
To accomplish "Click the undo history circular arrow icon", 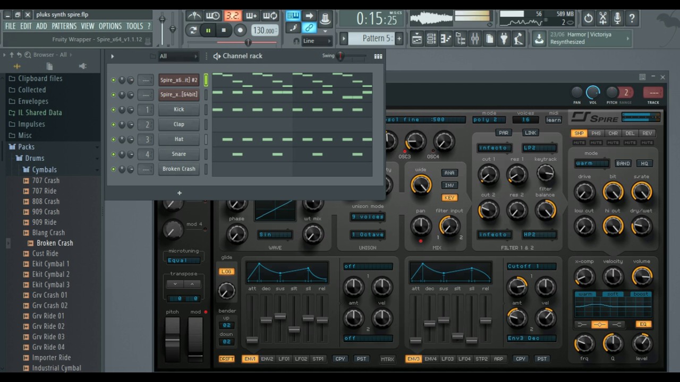I will (x=589, y=18).
